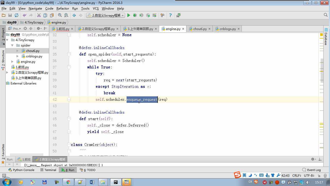Click the Find magnifier toolbar icon
Image resolution: width=330 pixels, height=186 pixels.
click(x=60, y=16)
